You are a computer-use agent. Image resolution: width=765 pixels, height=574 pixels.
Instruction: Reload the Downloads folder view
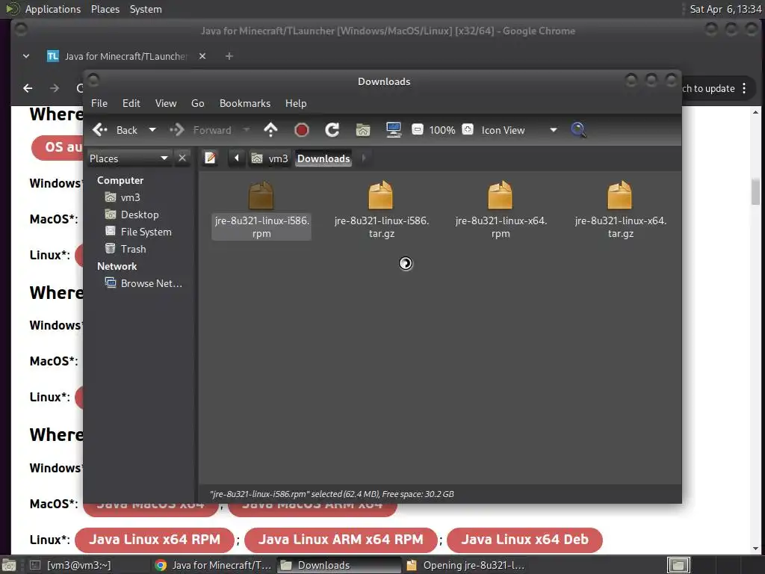point(332,130)
